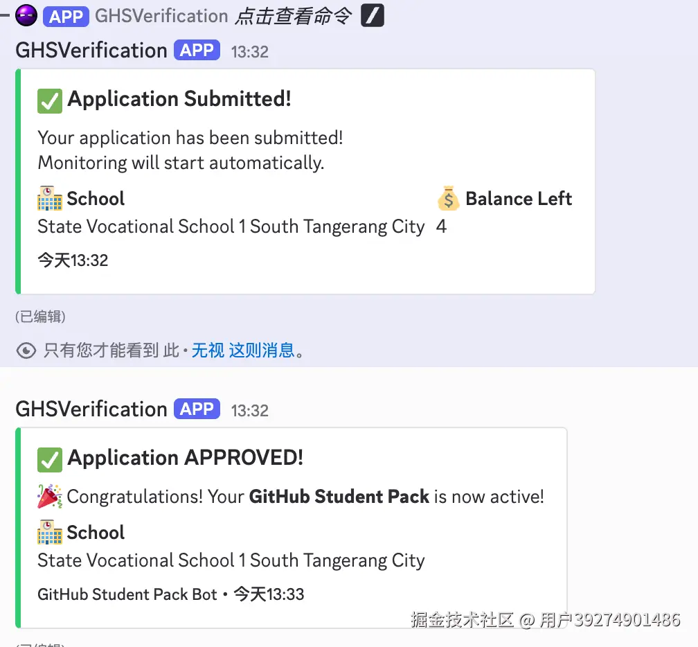Click 无视 这则消息 dismiss link
This screenshot has width=698, height=647.
[243, 351]
